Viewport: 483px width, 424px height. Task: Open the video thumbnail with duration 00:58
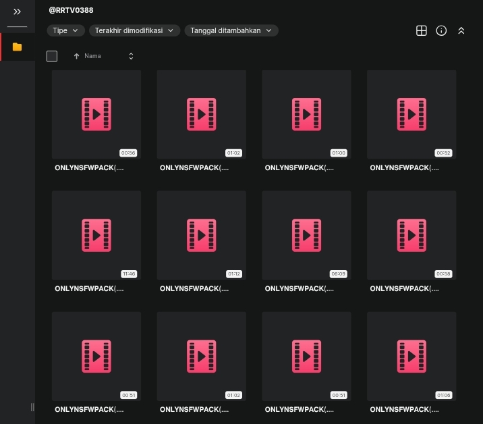point(411,235)
